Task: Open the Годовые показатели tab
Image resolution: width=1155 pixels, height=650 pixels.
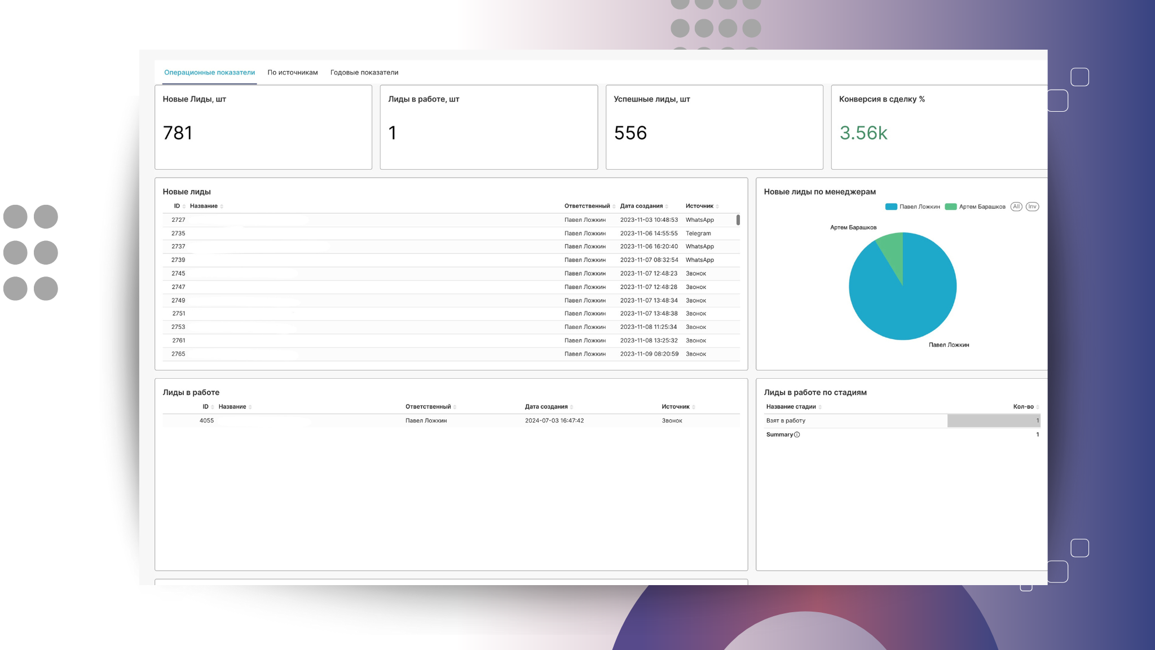Action: click(x=364, y=72)
